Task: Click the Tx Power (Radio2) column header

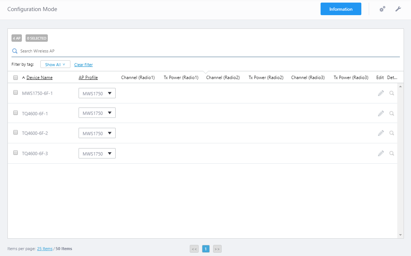Action: click(266, 78)
